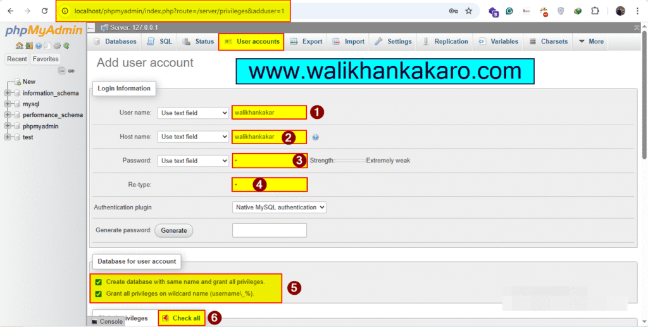The height and width of the screenshot is (327, 648).
Task: Reload navigation panel green refresh icon
Action: point(66,46)
